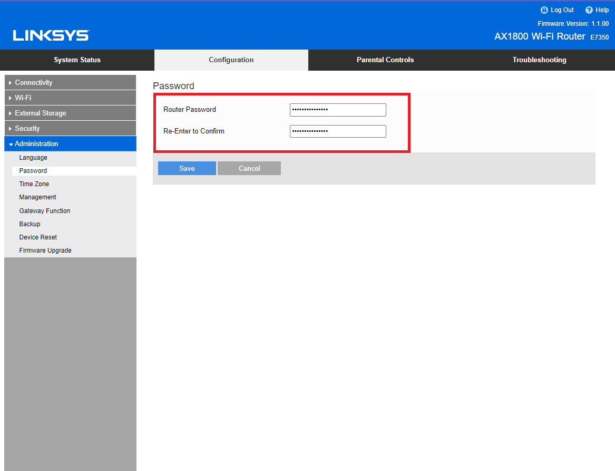
Task: Open the System Status tab
Action: tap(77, 60)
